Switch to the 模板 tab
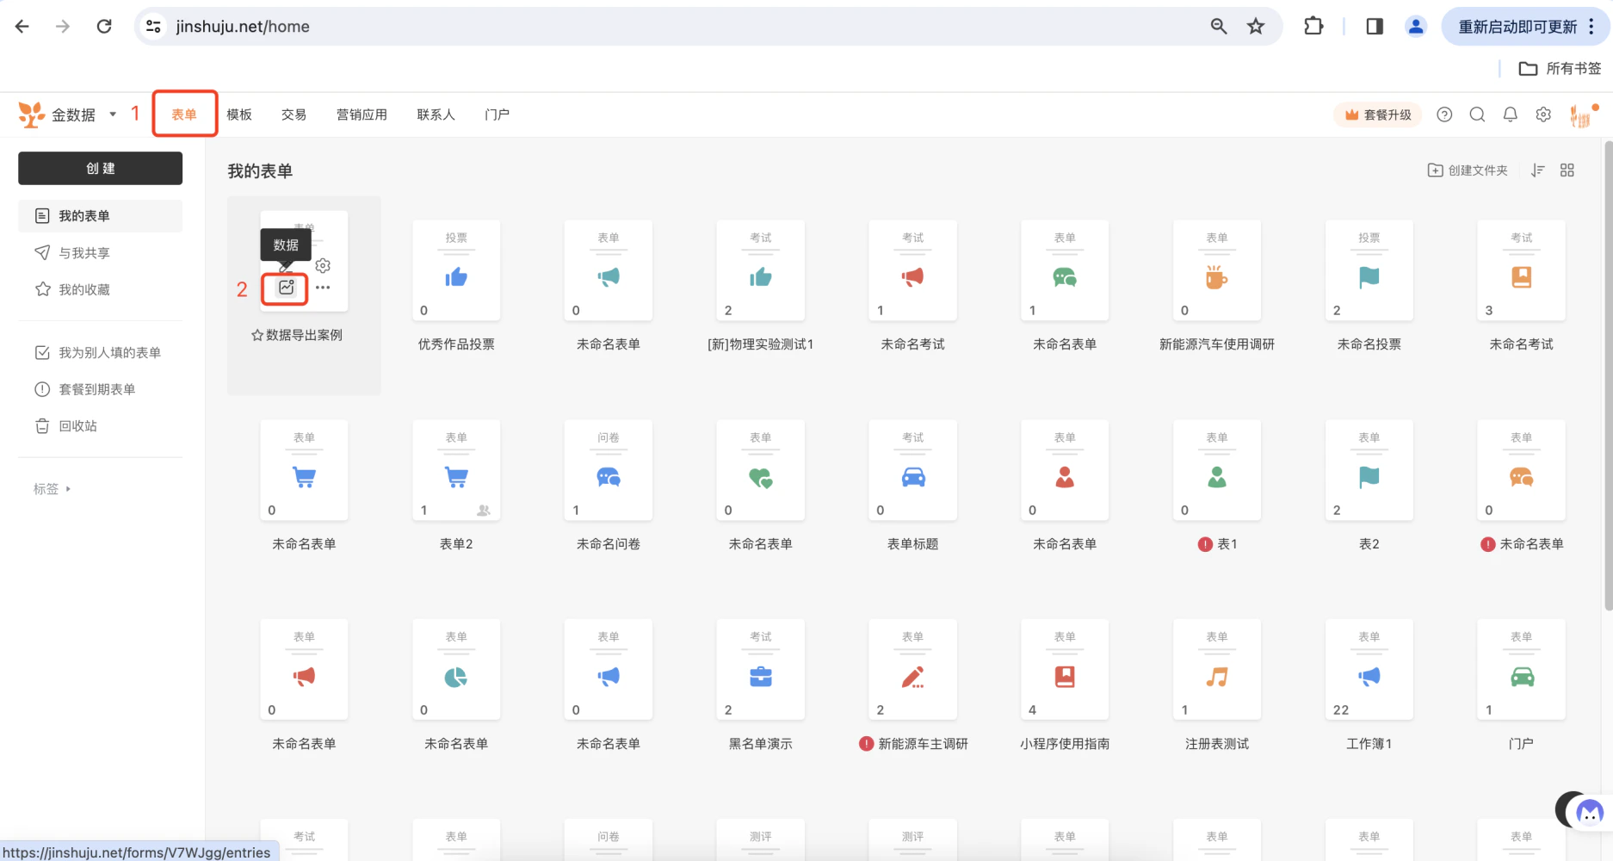The image size is (1613, 861). (239, 115)
